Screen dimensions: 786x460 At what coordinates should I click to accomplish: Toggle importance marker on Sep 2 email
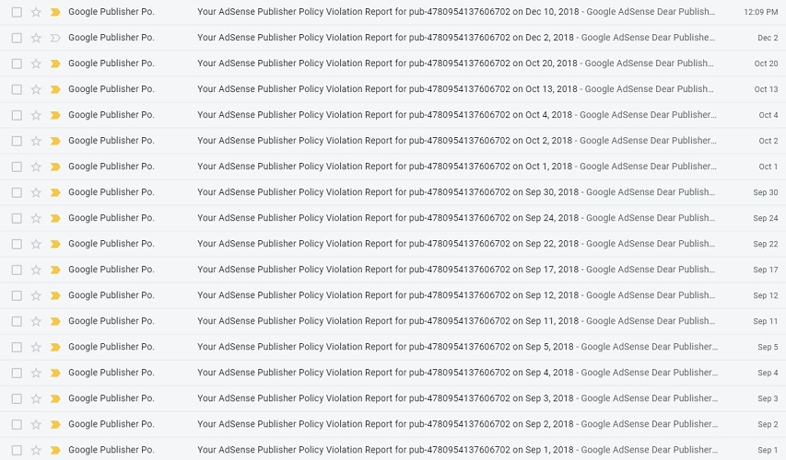(55, 424)
